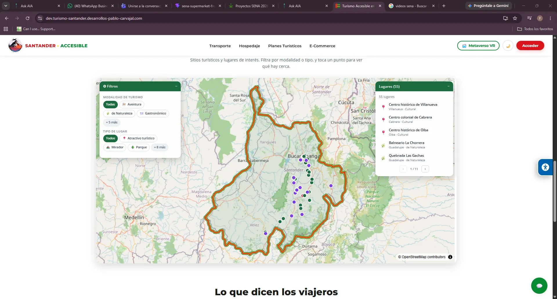Click nature icon beside Balneario La Chorrera
Viewport: 557px width, 299px height.
(383, 145)
